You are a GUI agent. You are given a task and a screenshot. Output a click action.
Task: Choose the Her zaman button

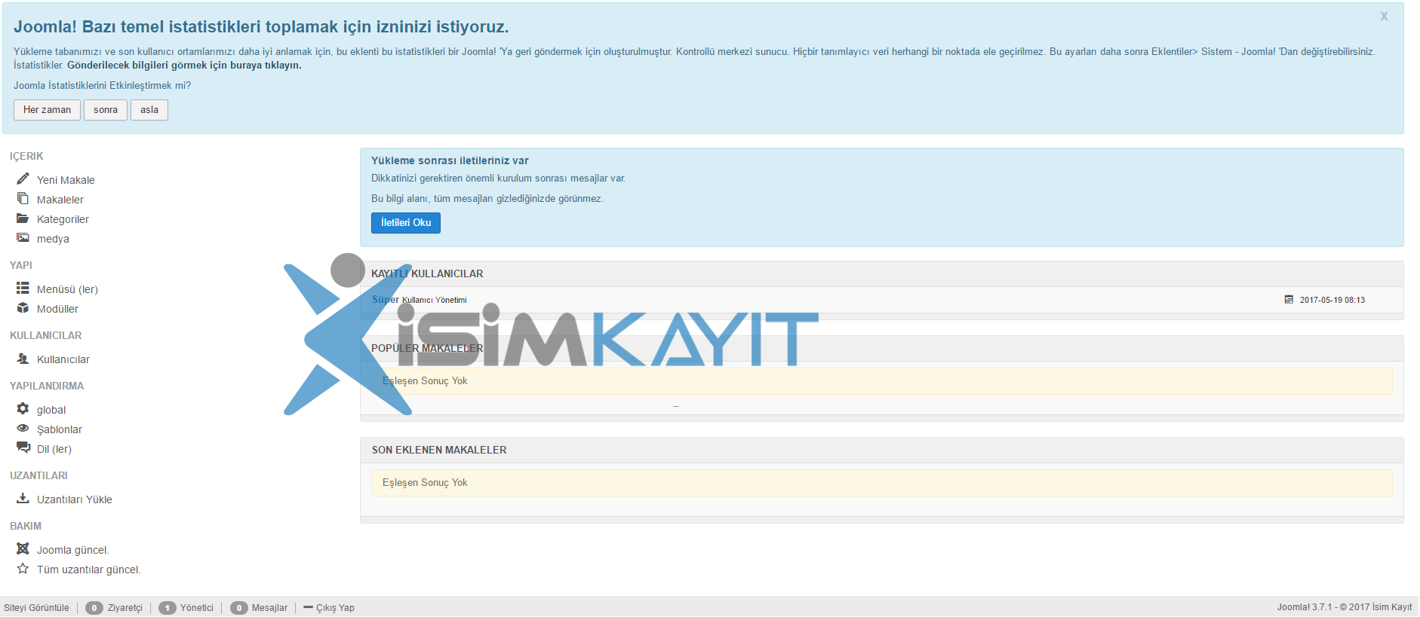click(47, 110)
